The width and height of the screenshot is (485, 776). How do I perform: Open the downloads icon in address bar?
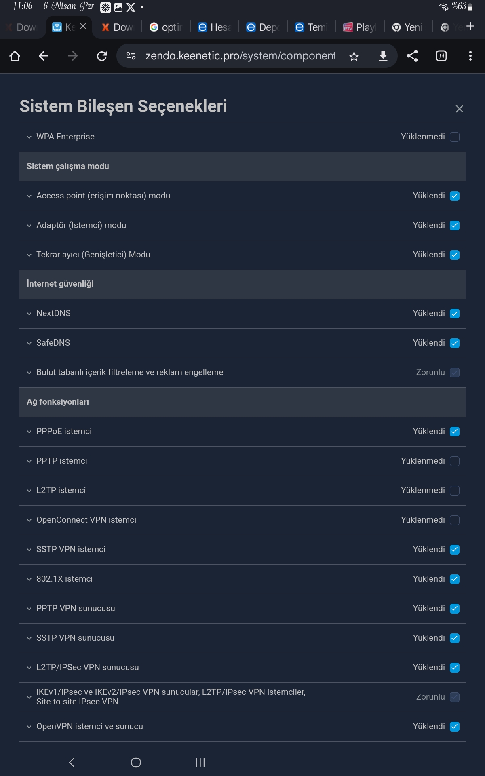tap(383, 56)
